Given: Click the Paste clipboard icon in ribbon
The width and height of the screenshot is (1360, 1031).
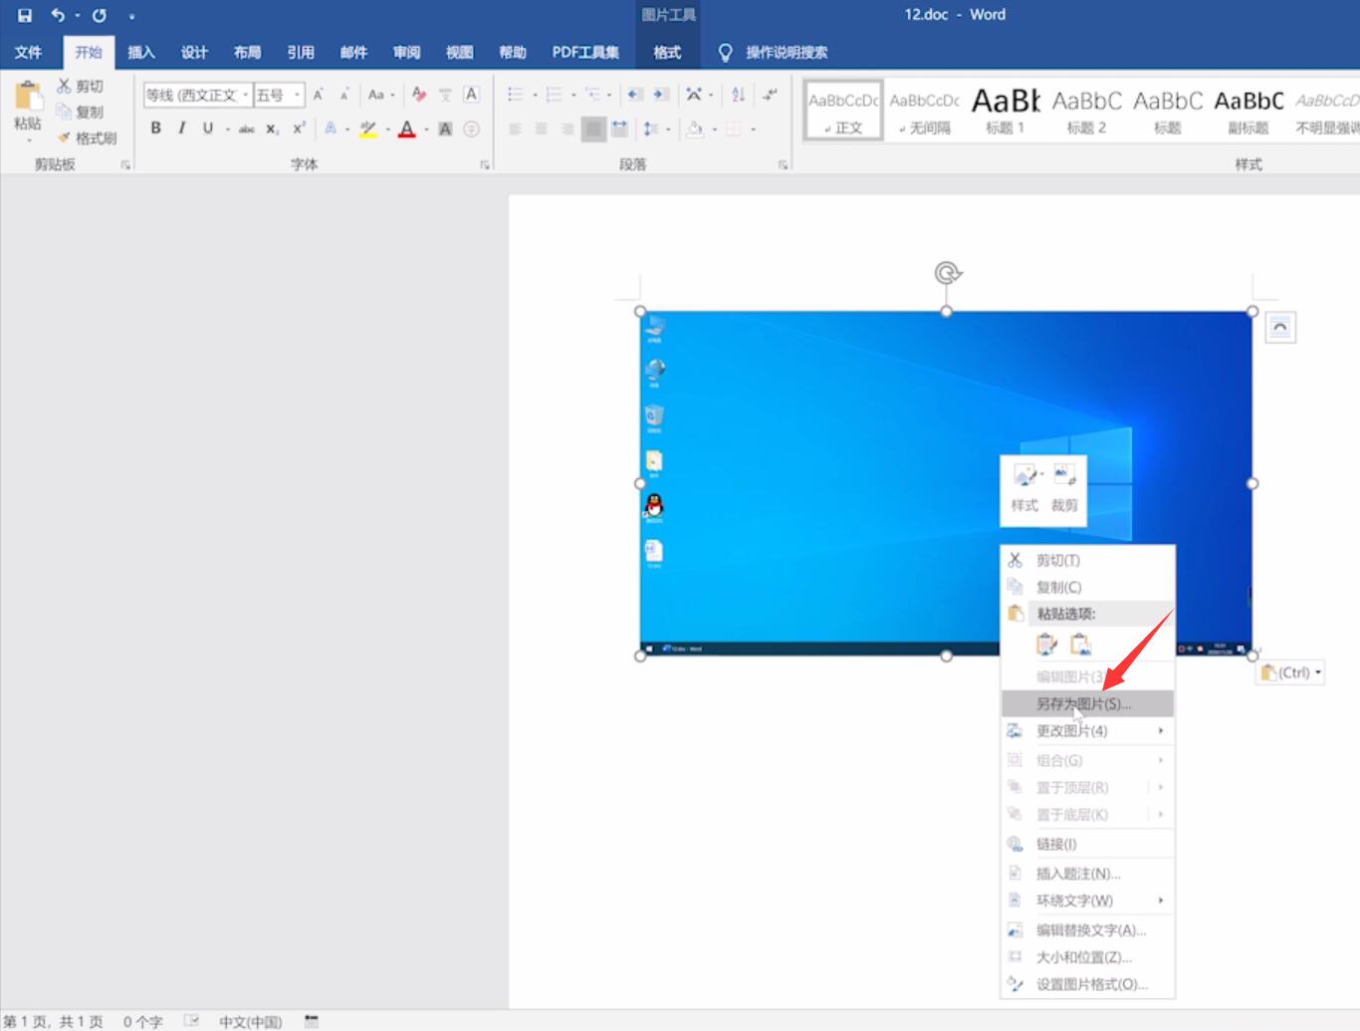Looking at the screenshot, I should point(28,98).
